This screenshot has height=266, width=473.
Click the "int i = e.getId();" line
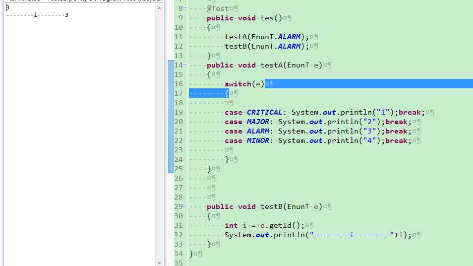point(264,225)
